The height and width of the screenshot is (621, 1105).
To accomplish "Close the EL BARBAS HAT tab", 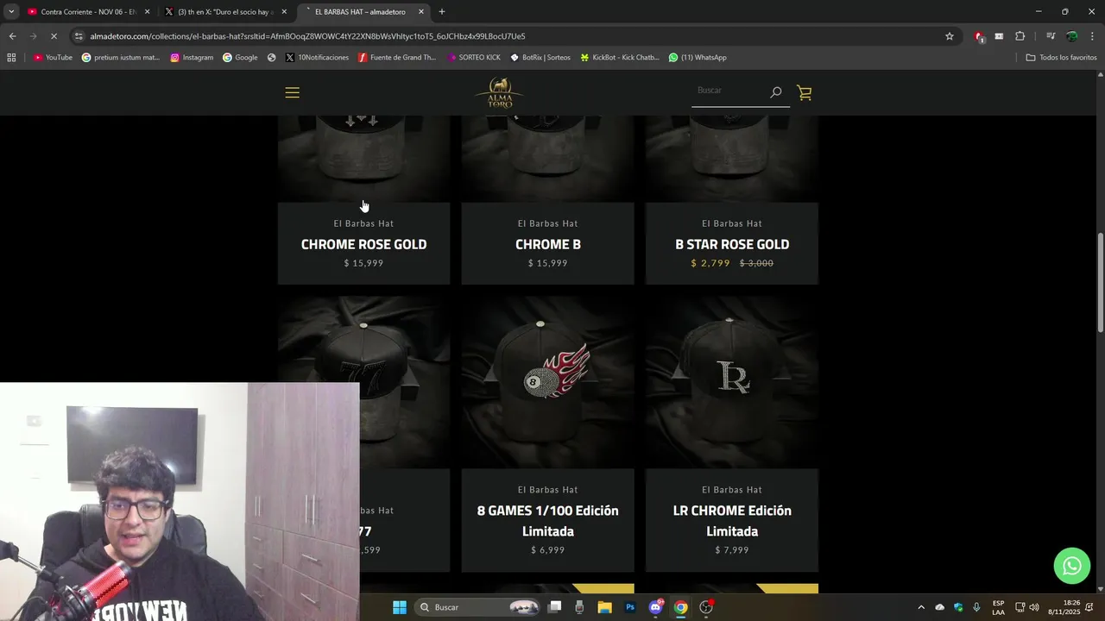I will [421, 12].
